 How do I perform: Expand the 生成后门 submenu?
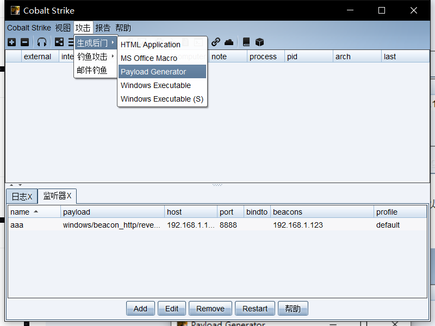click(96, 43)
